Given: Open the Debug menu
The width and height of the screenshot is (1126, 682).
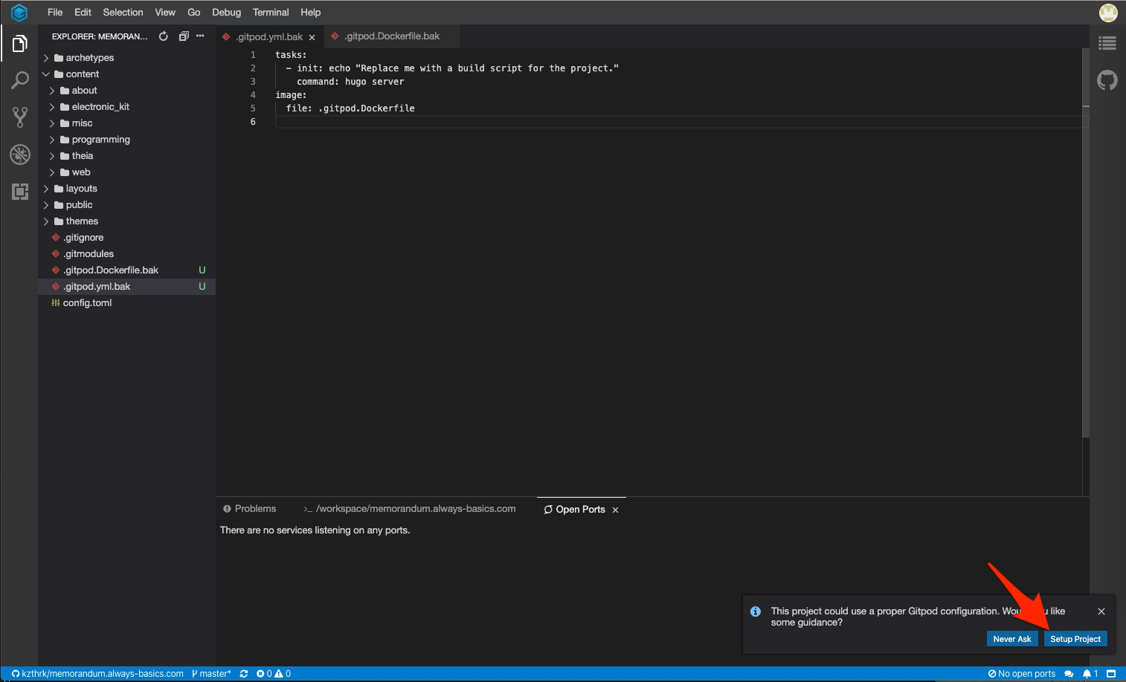Looking at the screenshot, I should [x=227, y=13].
